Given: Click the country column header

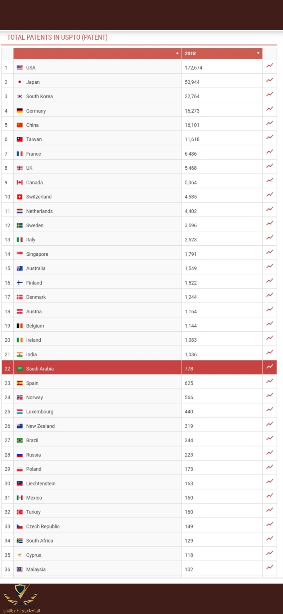Looking at the screenshot, I should (97, 54).
